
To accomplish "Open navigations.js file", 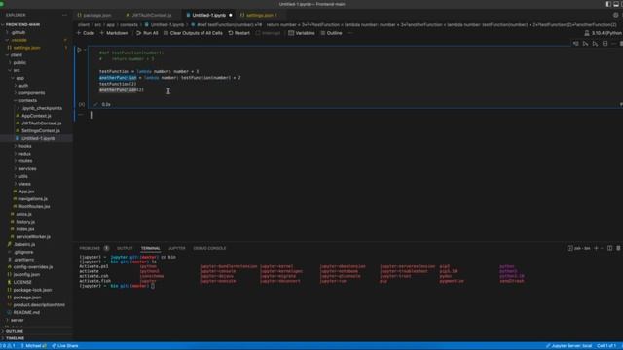I will tap(33, 198).
